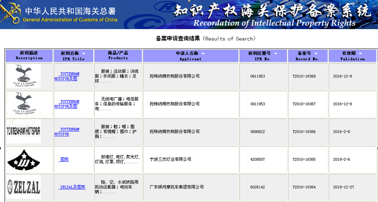Click IPR number 6026142
Viewport: 378px width, 202px height.
tap(257, 187)
